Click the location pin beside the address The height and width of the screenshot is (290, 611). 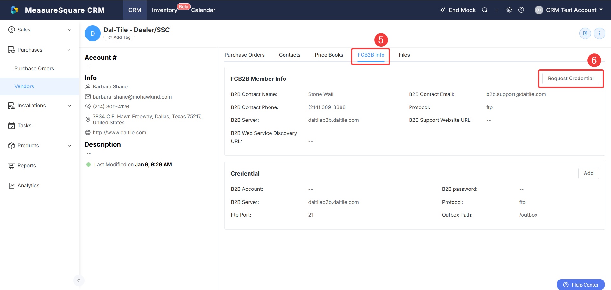88,120
